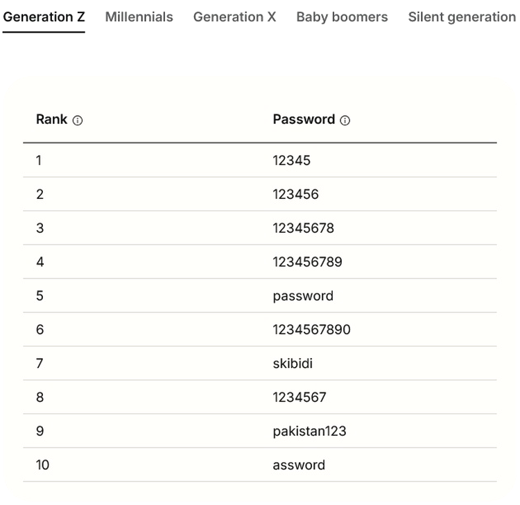Show the Silent generation tab
This screenshot has width=520, height=505.
click(x=462, y=17)
